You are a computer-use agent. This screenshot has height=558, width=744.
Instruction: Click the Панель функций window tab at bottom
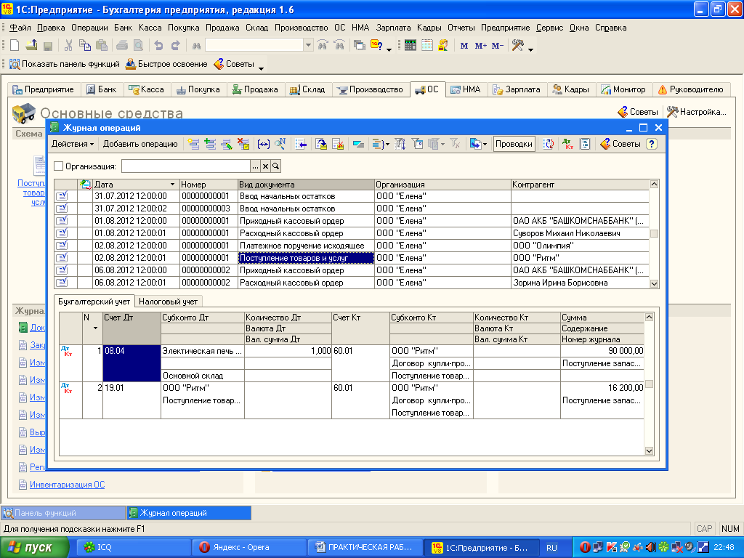click(63, 513)
